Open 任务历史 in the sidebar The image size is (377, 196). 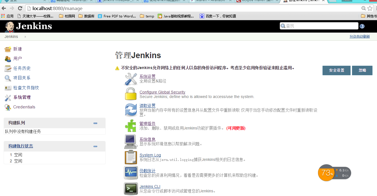[x=22, y=68]
